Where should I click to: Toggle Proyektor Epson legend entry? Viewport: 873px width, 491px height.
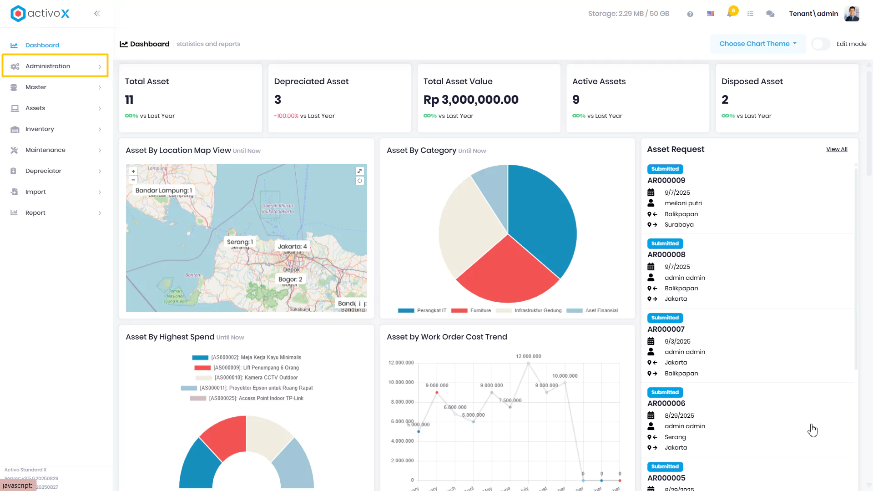tap(247, 388)
